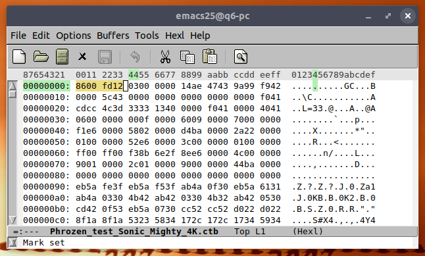Click buffer name Phrozen_test_Sonic_Mighty_4K.ctb in mode line

tap(134, 232)
